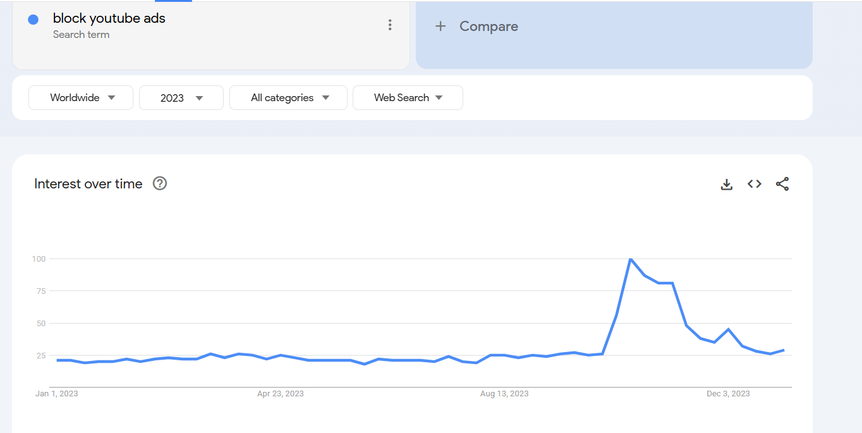862x433 pixels.
Task: Expand the All categories dropdown
Action: 288,98
